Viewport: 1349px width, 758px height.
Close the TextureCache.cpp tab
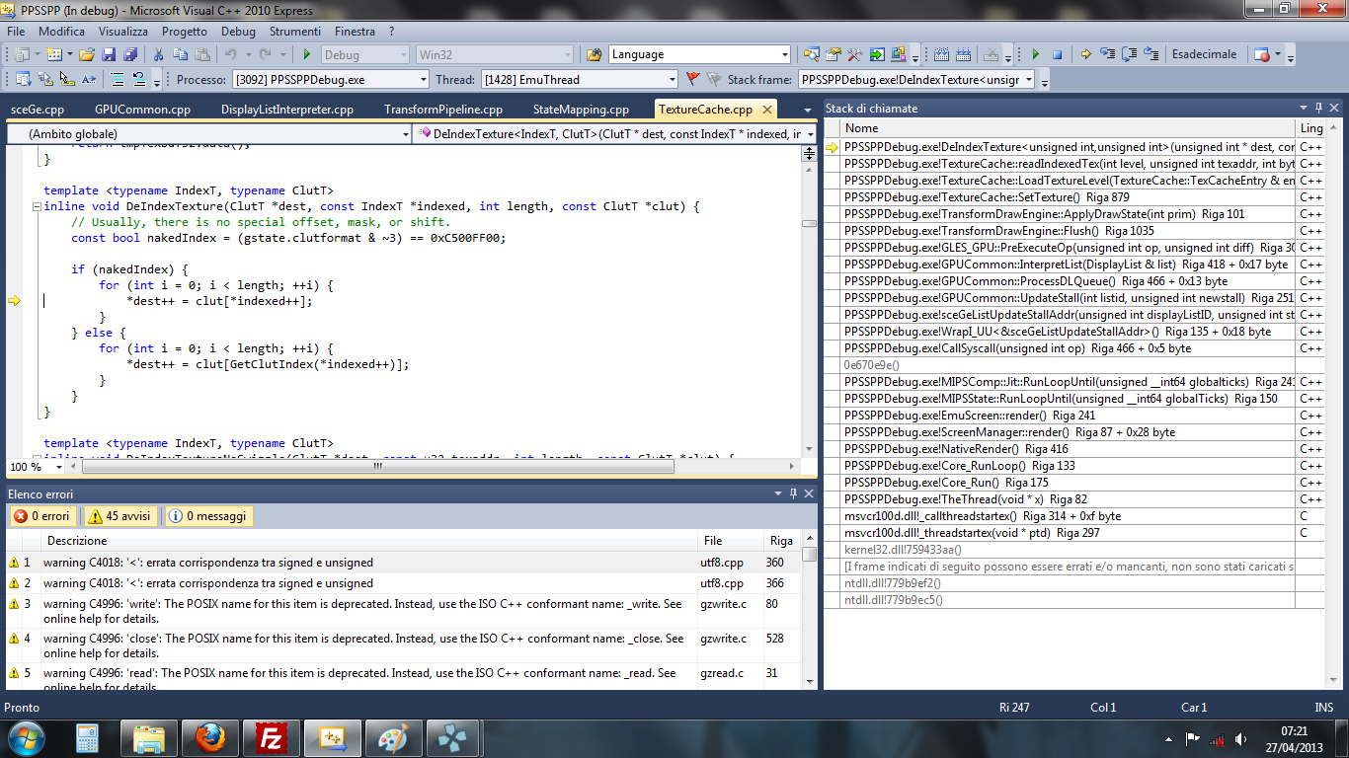tap(765, 110)
